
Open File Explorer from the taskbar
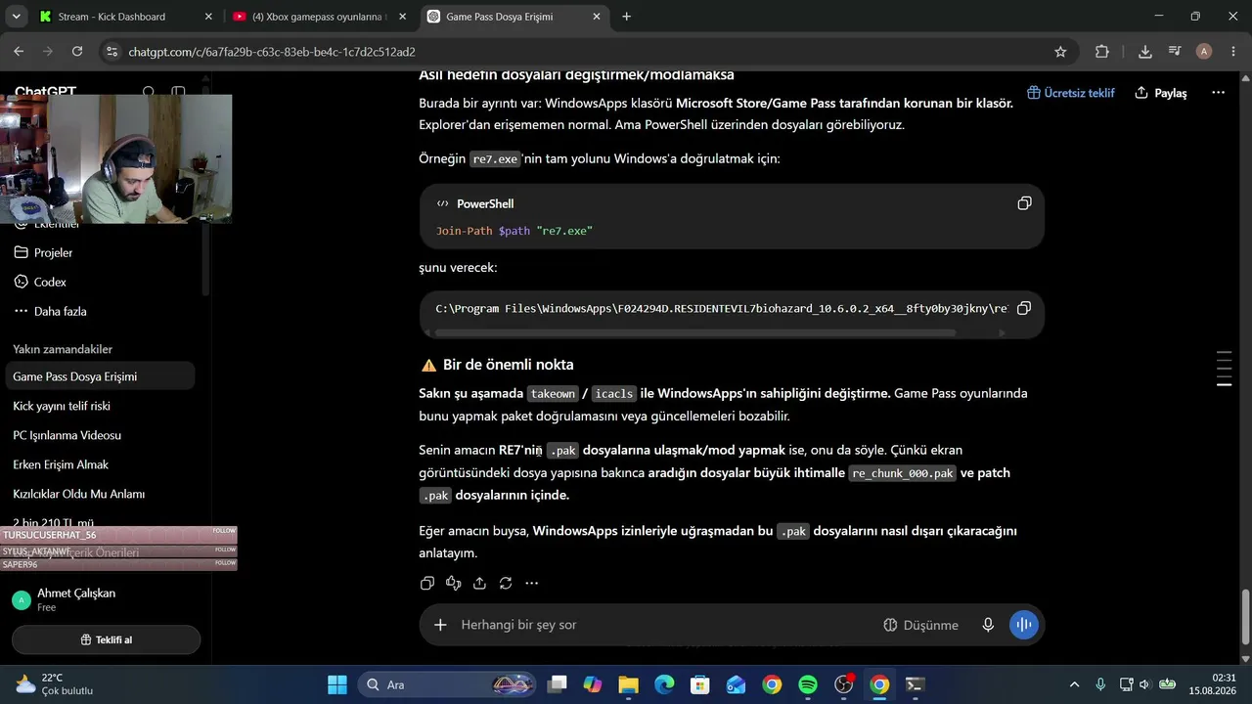click(628, 684)
